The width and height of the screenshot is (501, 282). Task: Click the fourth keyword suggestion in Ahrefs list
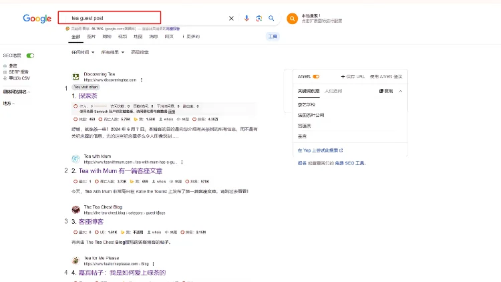[302, 136]
